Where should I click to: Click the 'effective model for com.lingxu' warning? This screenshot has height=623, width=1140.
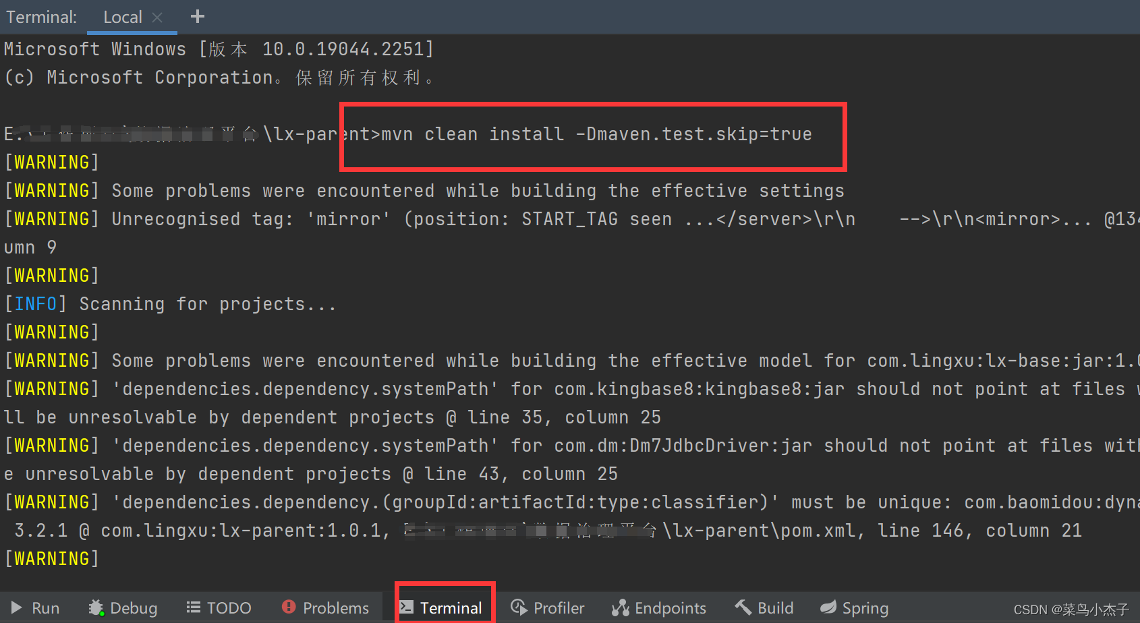point(570,361)
